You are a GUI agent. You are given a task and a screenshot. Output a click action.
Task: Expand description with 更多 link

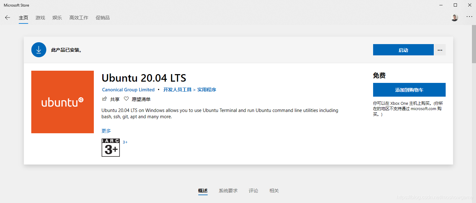pos(106,131)
